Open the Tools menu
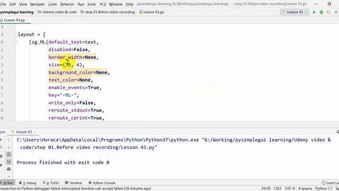This screenshot has width=339, height=191. click(x=92, y=4)
